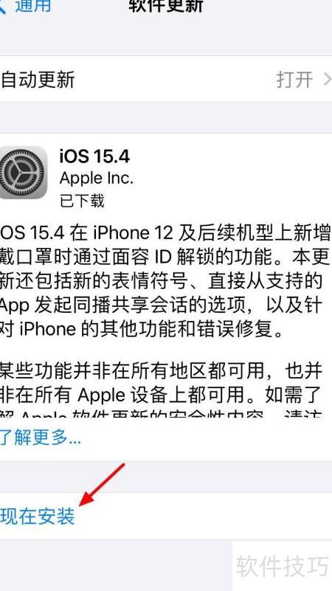The width and height of the screenshot is (332, 591).
Task: Click the Apple Inc. developer label
Action: click(97, 178)
